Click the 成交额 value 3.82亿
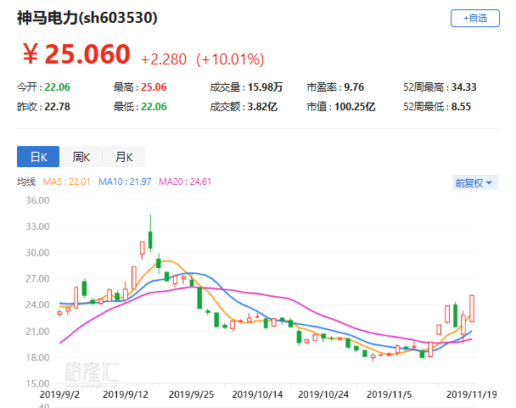The image size is (516, 408). point(262,107)
